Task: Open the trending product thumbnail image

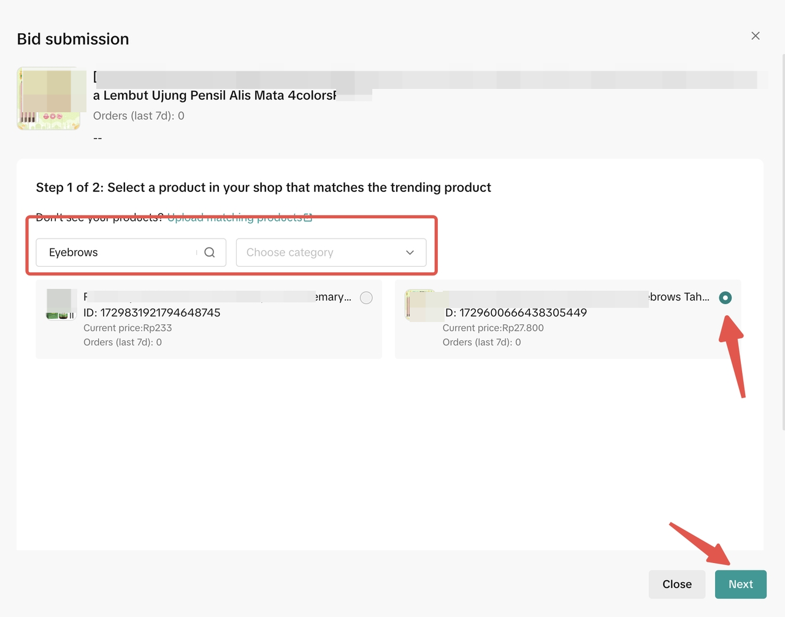Action: (48, 99)
